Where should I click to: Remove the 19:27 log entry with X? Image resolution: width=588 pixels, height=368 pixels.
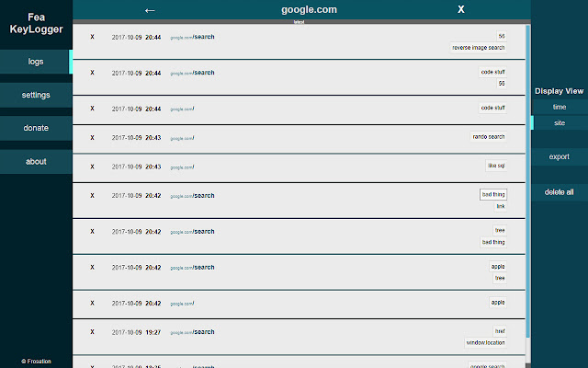pos(92,332)
